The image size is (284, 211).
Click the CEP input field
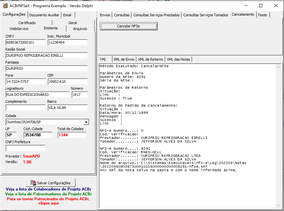point(68,82)
